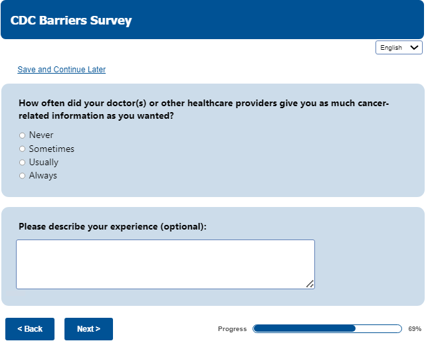Go to the previous page with Back
Screen dimensions: 428x345
[x=30, y=329]
